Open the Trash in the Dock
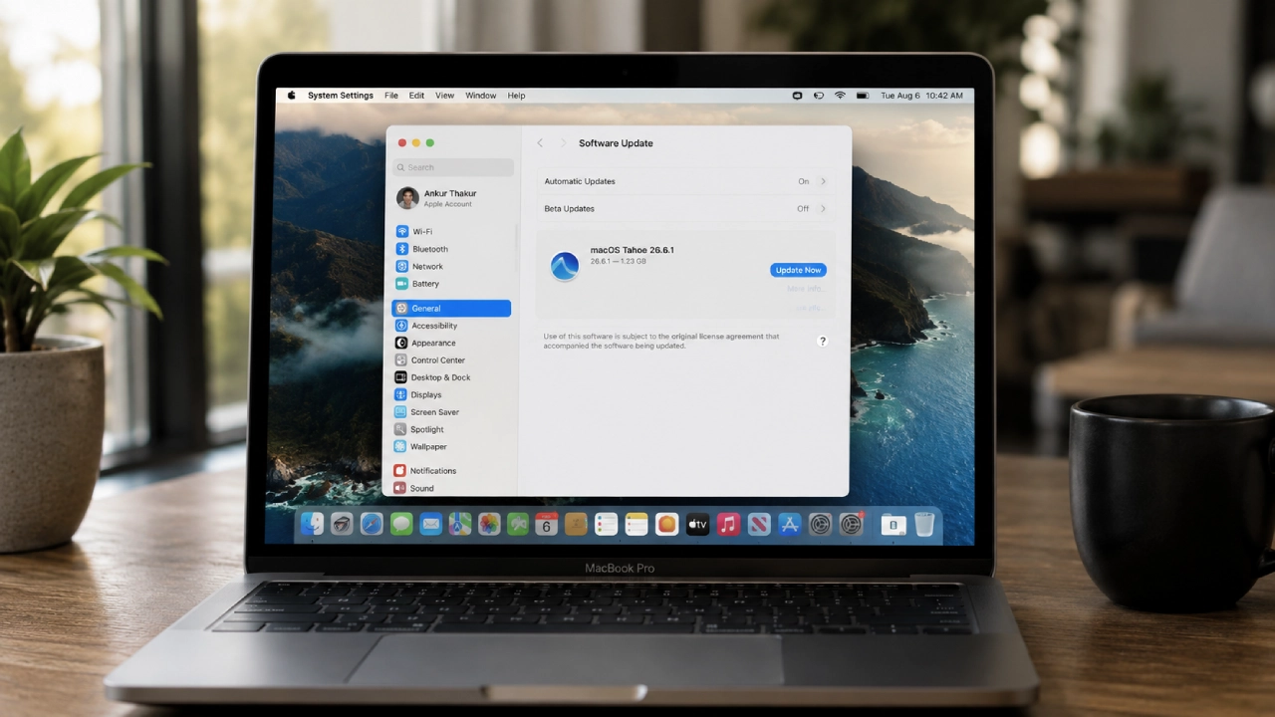The width and height of the screenshot is (1275, 717). [924, 524]
